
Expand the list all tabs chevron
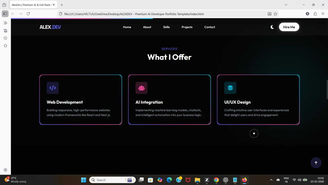click(286, 5)
